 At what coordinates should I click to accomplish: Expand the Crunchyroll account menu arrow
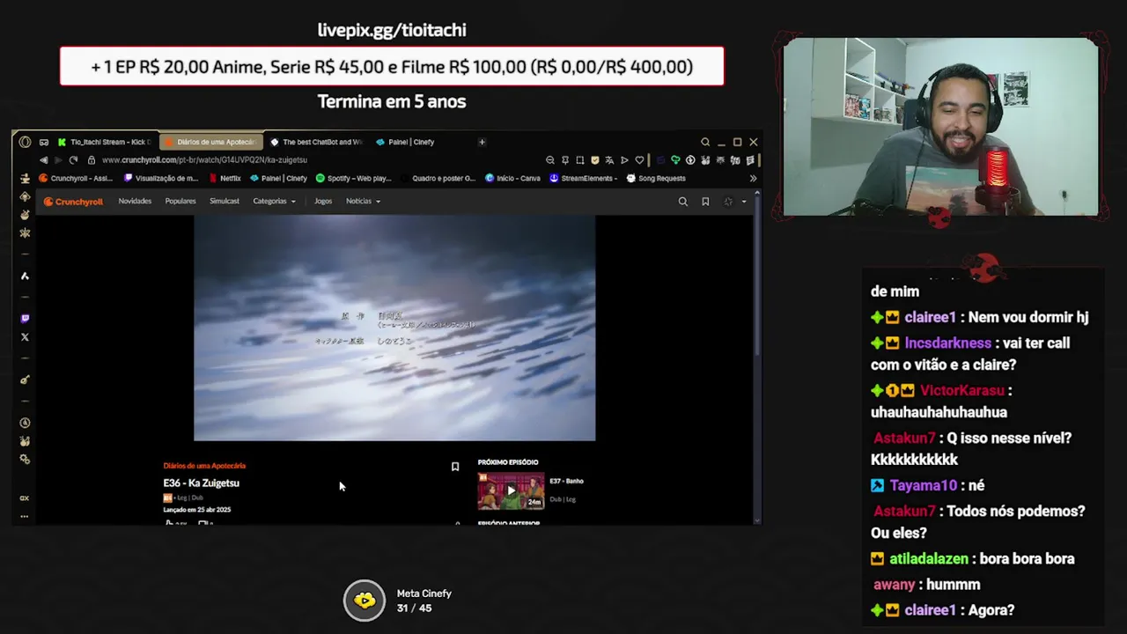[x=744, y=202]
